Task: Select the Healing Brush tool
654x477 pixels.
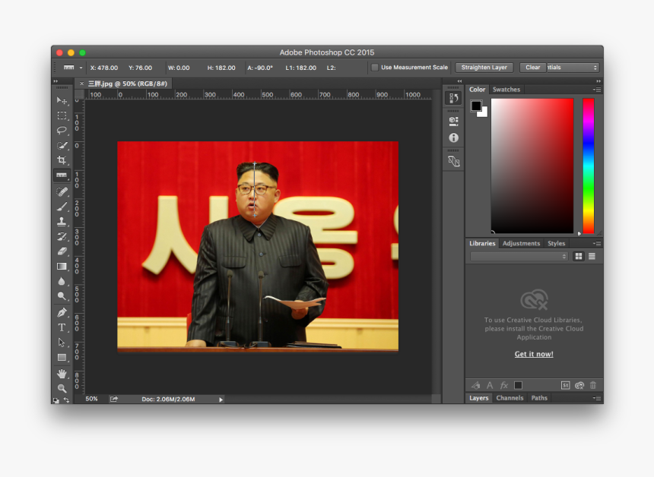Action: coord(62,191)
